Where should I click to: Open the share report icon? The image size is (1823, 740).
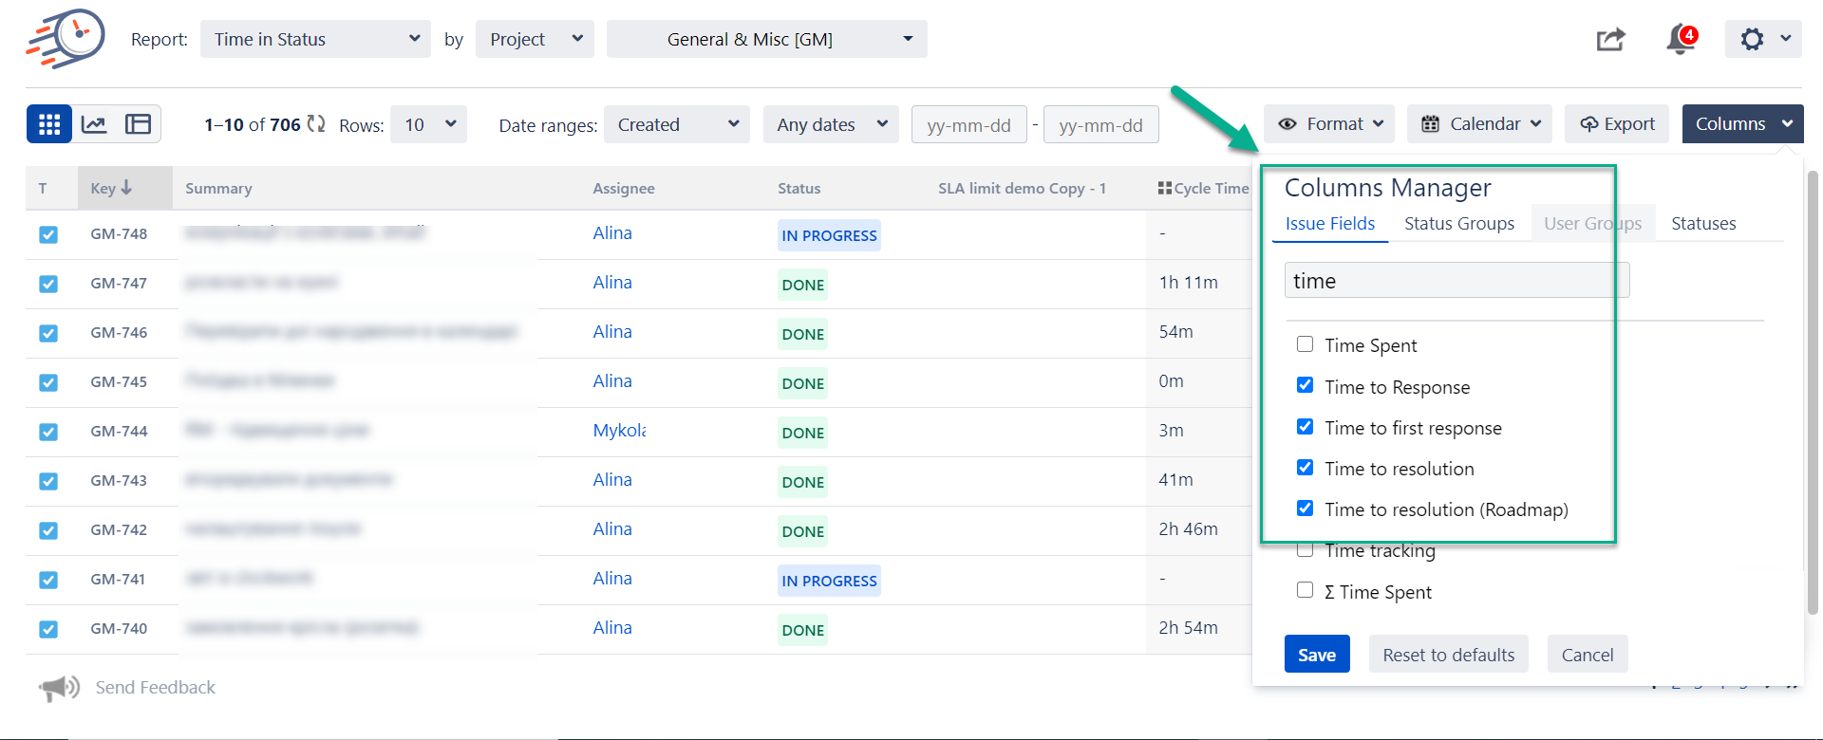pos(1610,40)
